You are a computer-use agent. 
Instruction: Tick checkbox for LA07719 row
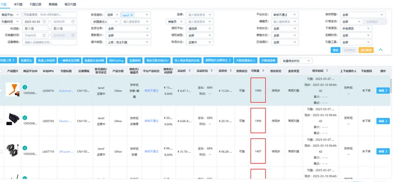tap(1, 152)
